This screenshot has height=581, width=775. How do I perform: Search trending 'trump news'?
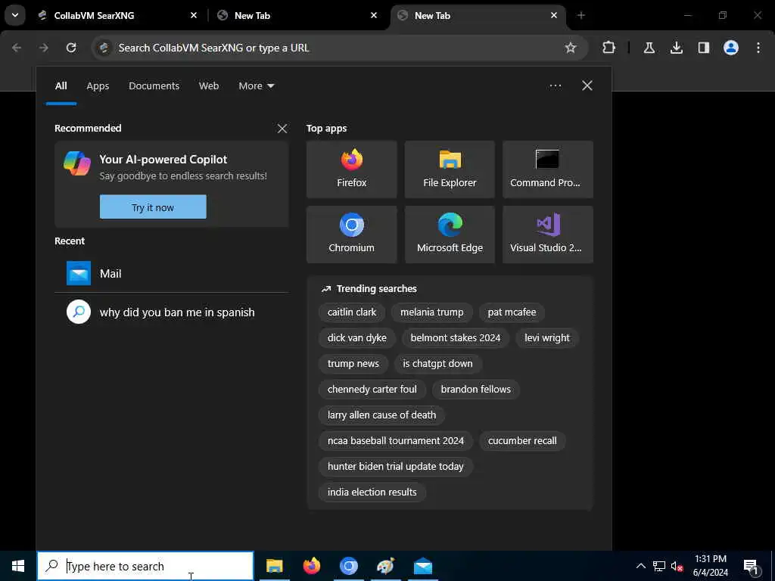point(353,364)
